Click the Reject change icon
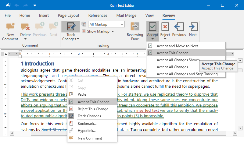This screenshot has height=145, width=244. click(x=165, y=27)
